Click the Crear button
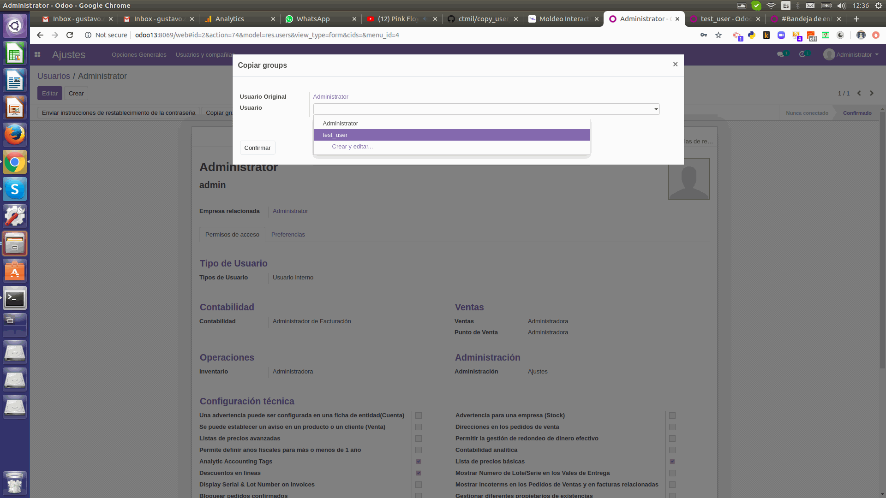Image resolution: width=886 pixels, height=498 pixels. [76, 94]
